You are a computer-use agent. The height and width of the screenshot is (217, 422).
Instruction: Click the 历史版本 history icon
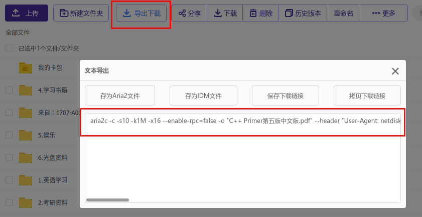click(x=289, y=13)
